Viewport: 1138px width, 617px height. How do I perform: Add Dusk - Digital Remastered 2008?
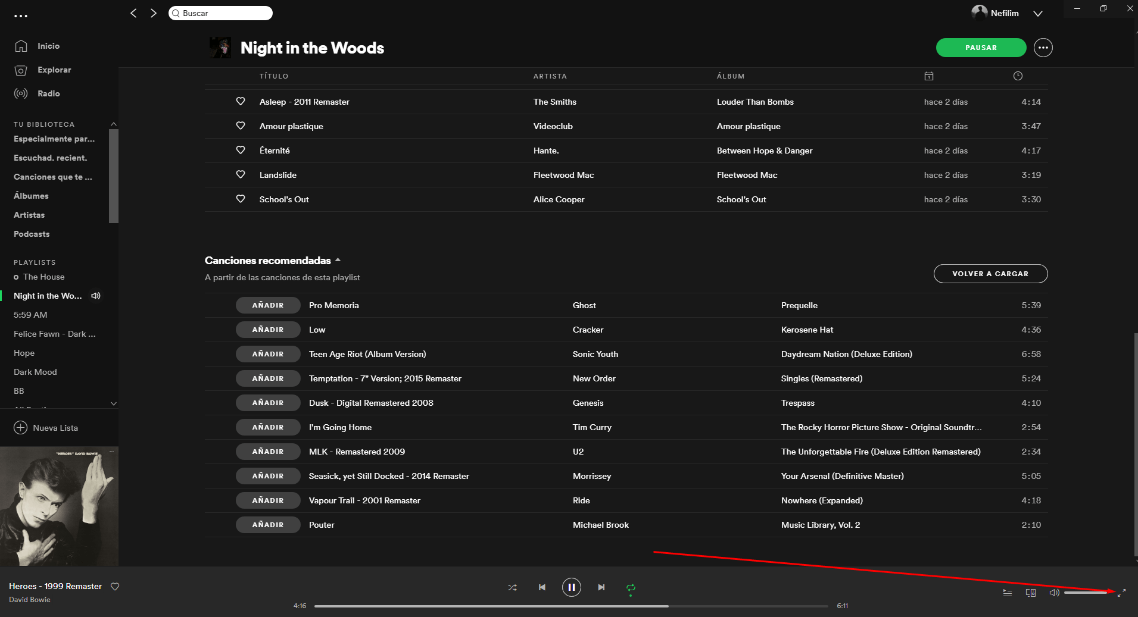tap(268, 403)
